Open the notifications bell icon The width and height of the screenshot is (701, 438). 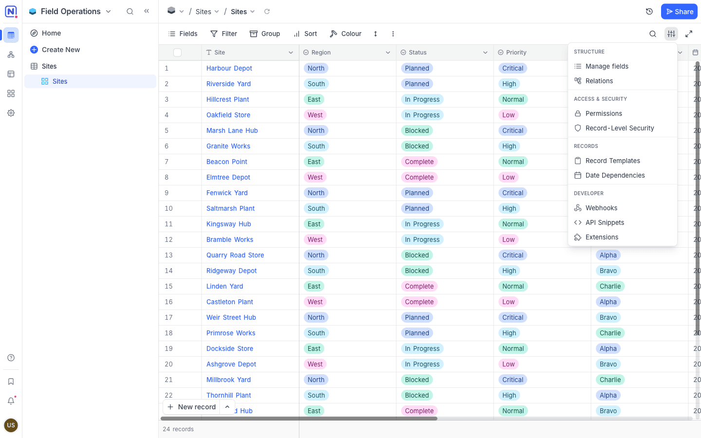point(11,401)
